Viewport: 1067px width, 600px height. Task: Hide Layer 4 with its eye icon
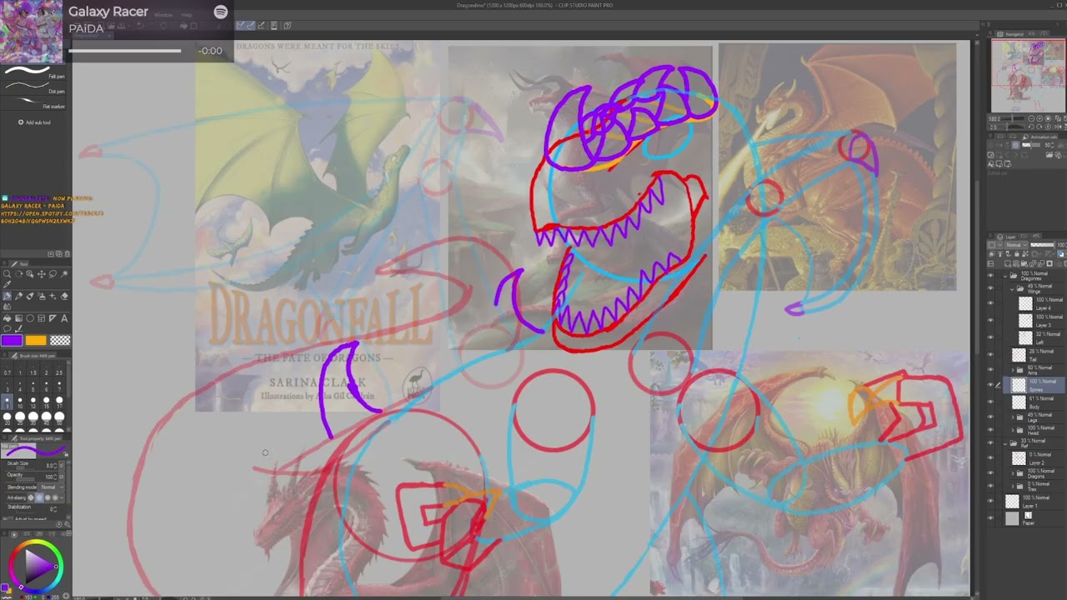tap(990, 303)
